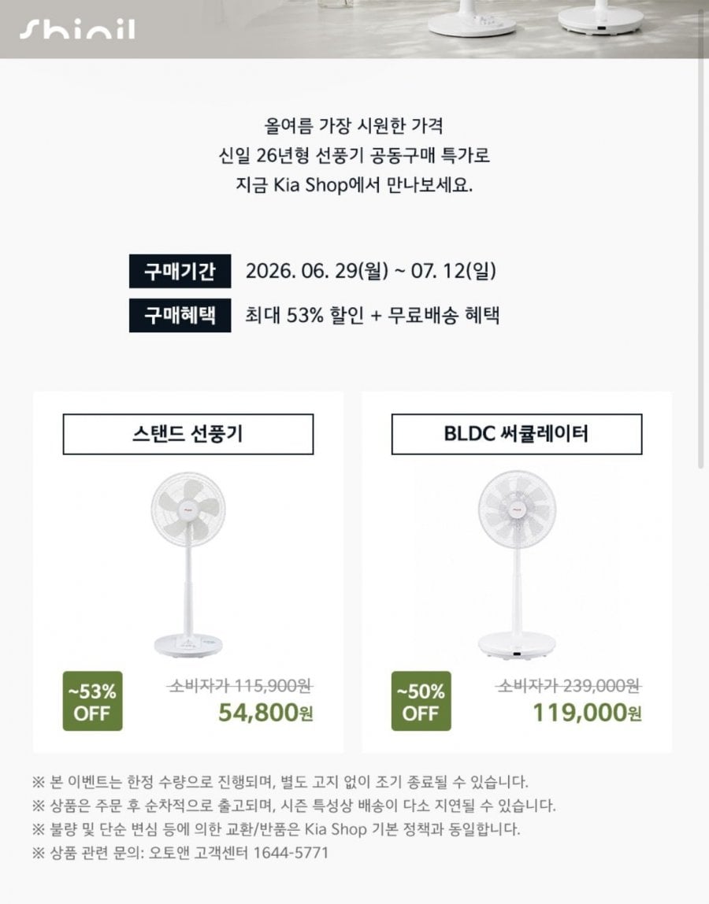Click the purchase period date text
The image size is (709, 904).
371,271
